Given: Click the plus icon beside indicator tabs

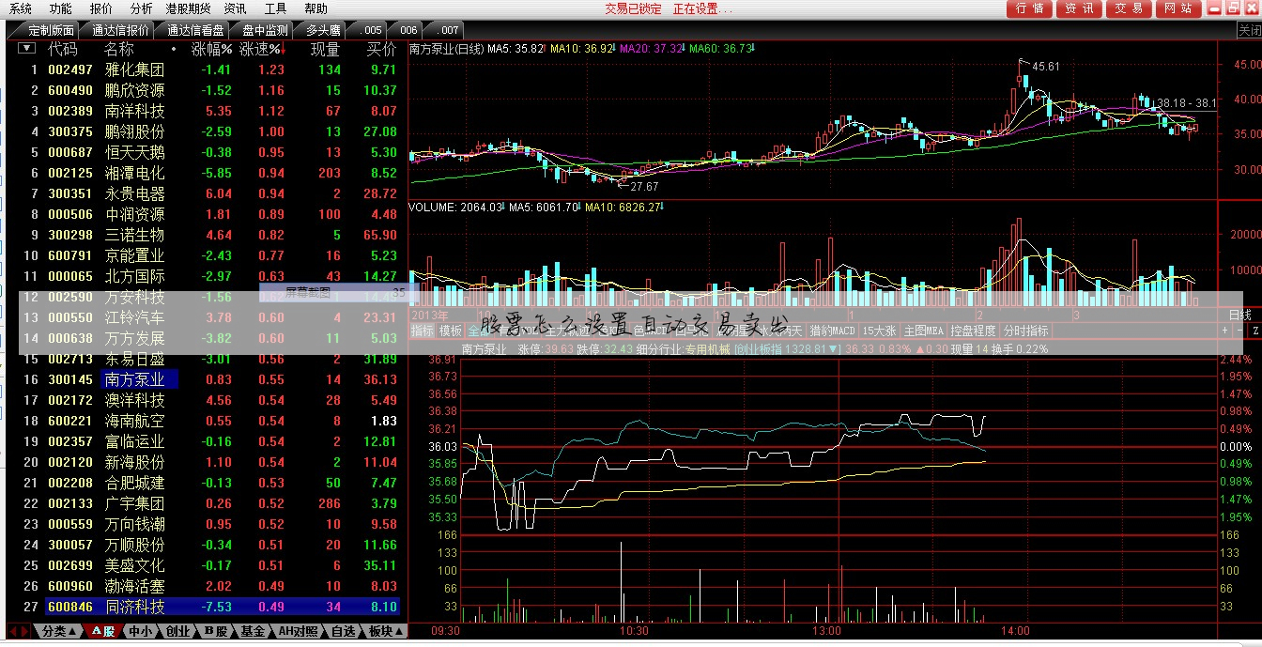Looking at the screenshot, I should point(1225,331).
